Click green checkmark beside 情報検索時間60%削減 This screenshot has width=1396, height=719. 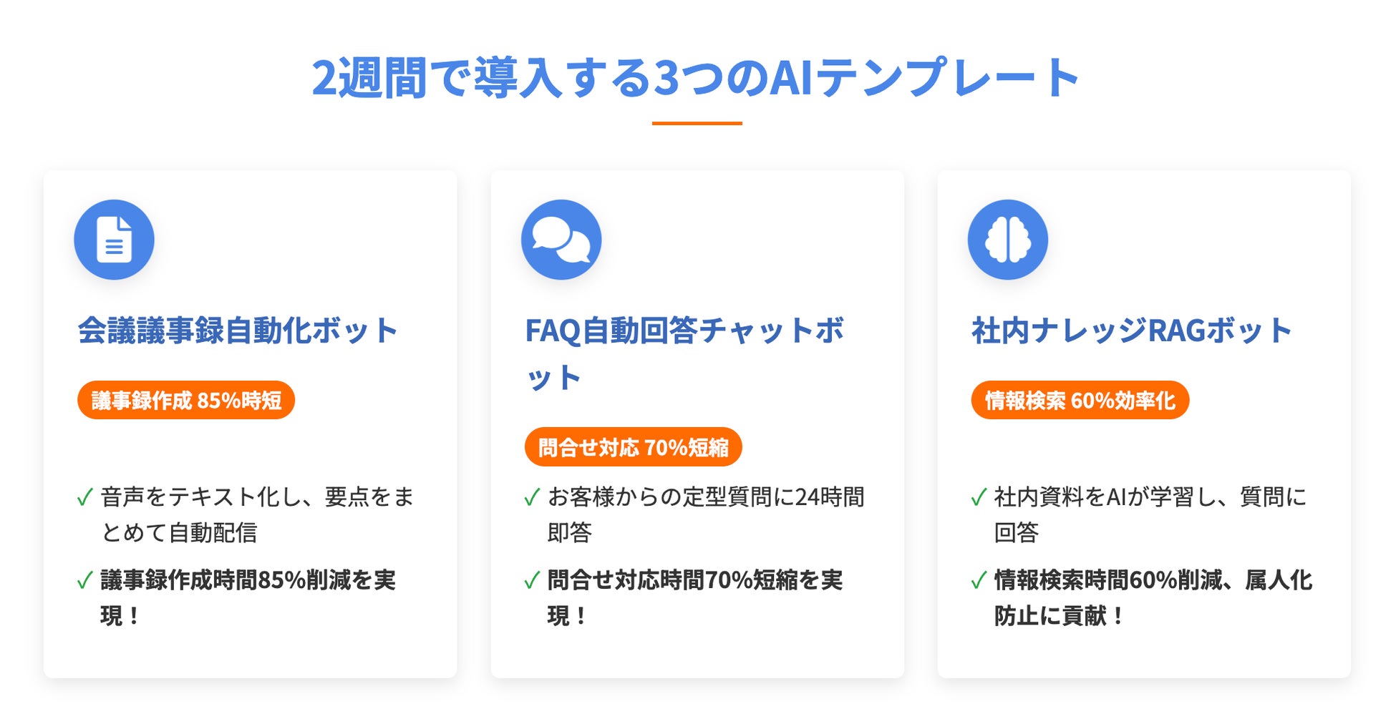point(979,580)
